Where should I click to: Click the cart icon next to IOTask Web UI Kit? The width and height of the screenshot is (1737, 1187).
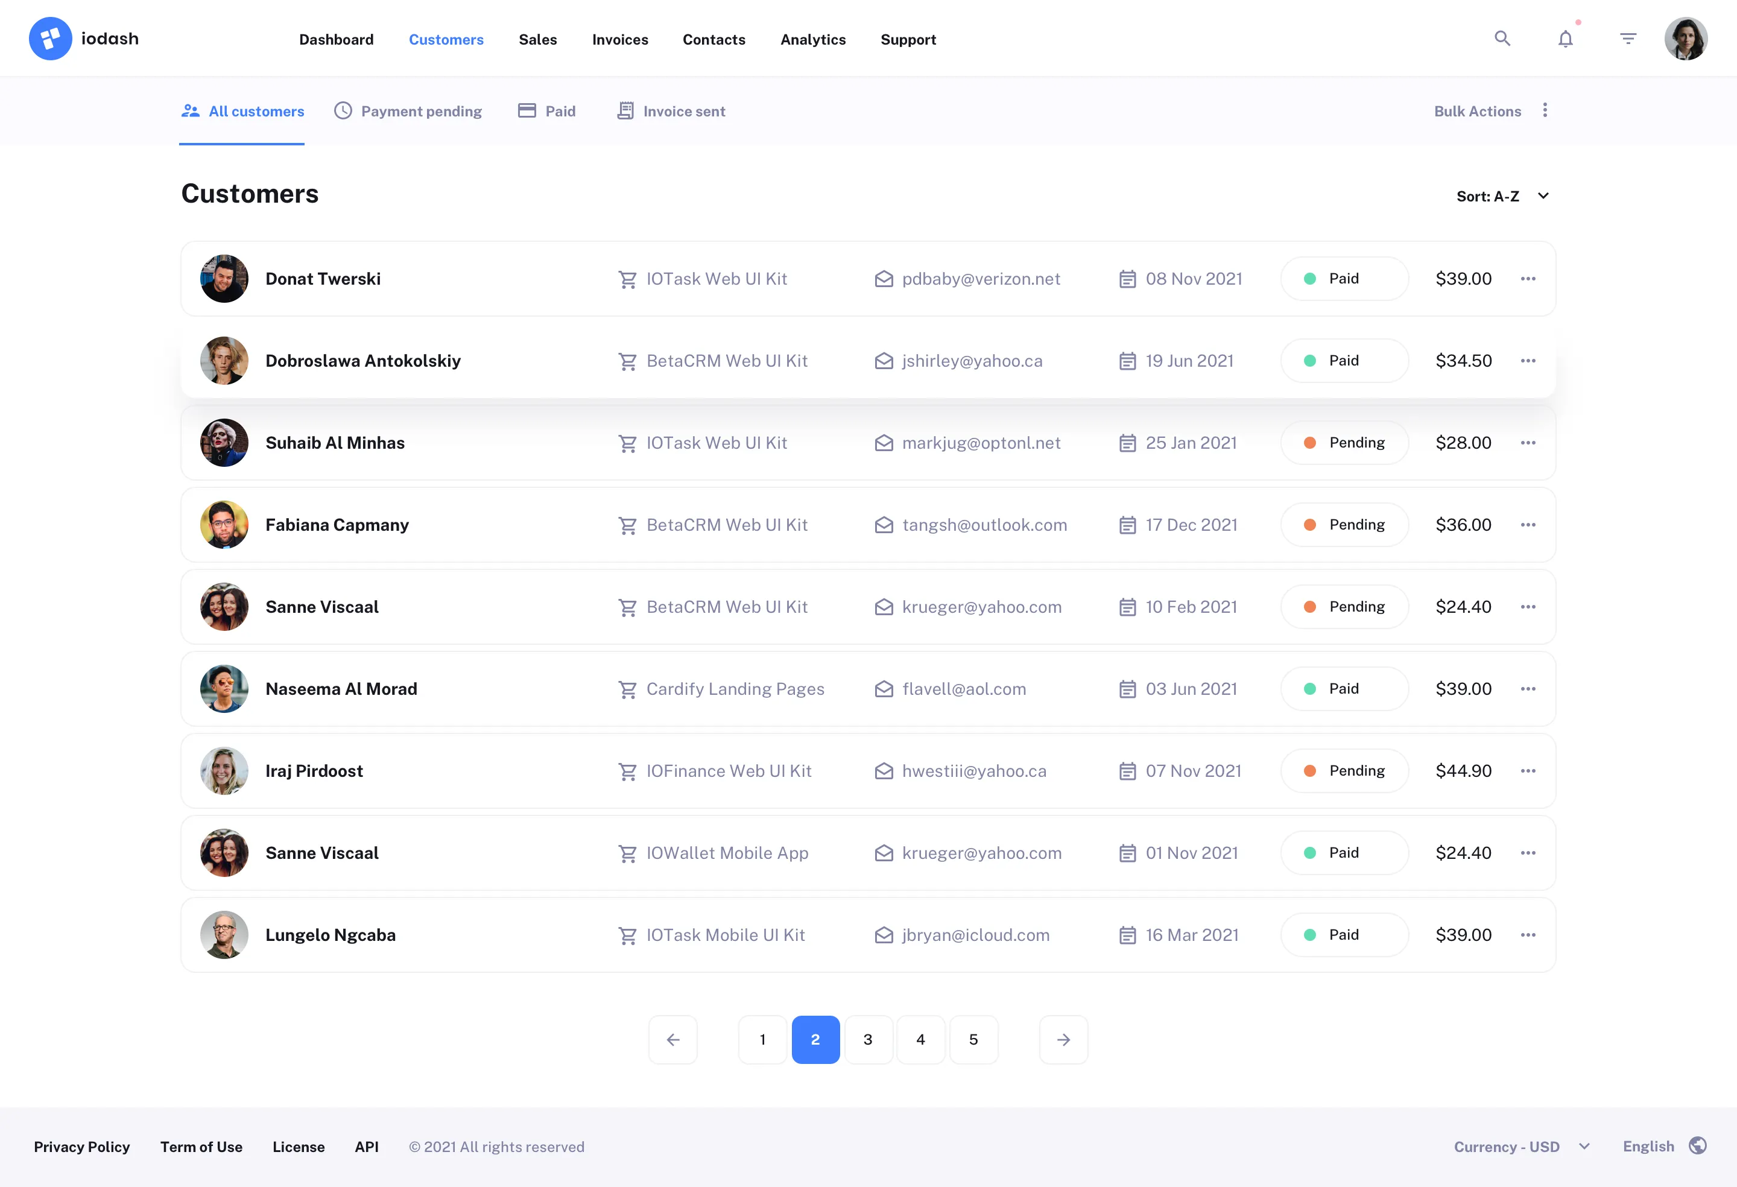628,278
